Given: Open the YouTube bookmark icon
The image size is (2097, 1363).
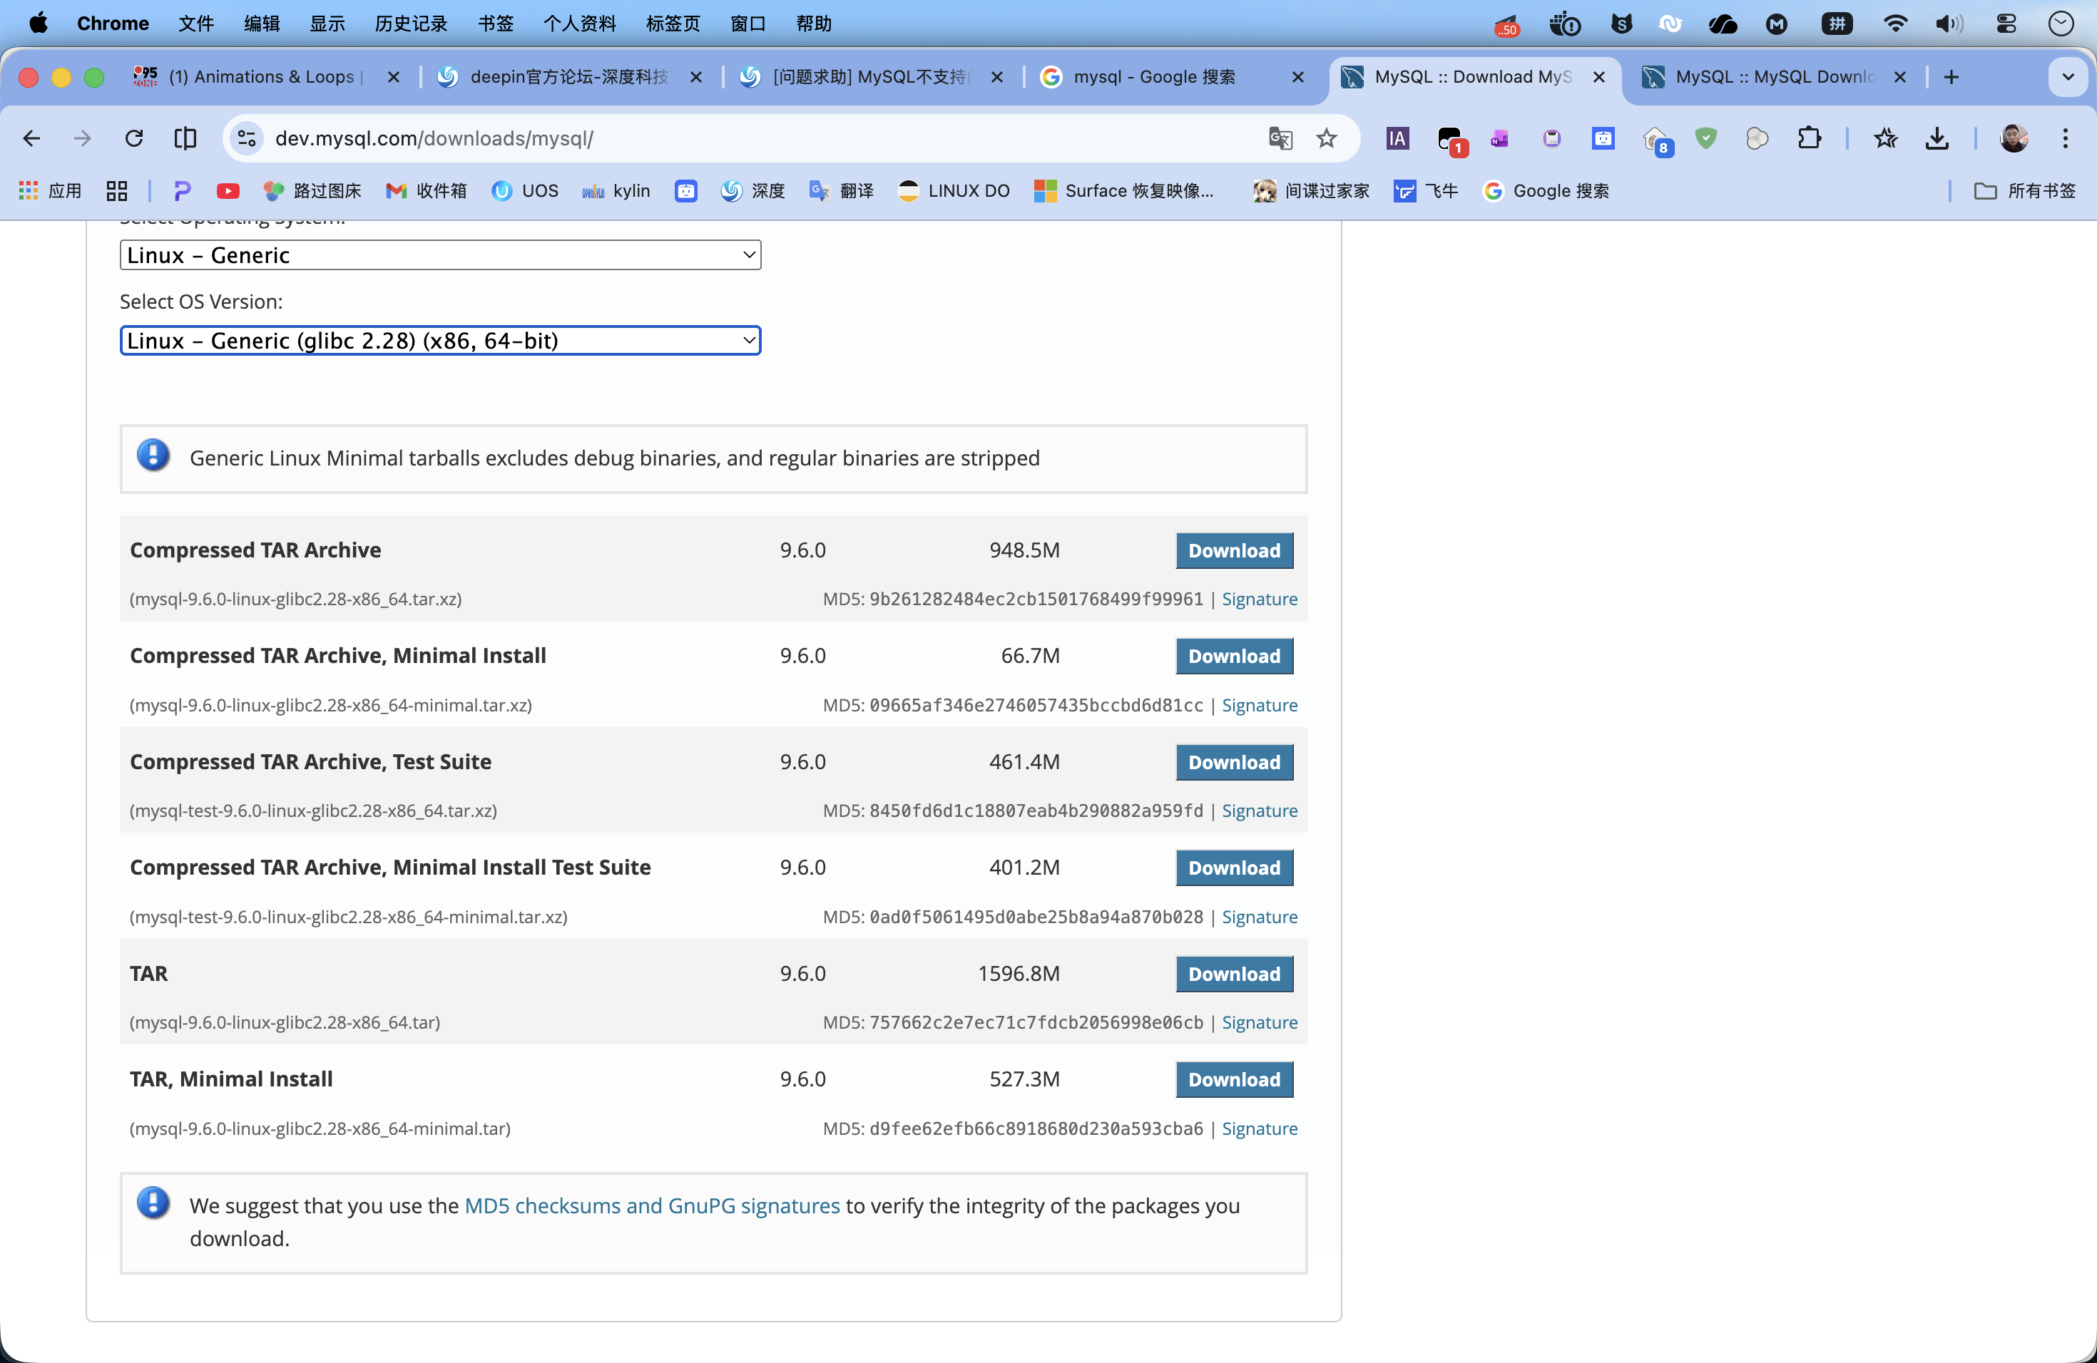Looking at the screenshot, I should (228, 191).
